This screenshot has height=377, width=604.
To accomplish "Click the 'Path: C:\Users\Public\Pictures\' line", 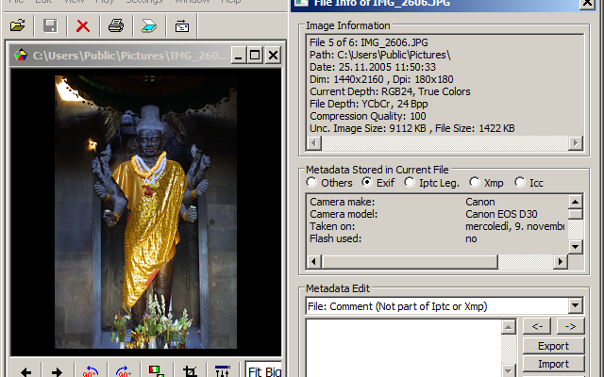I will point(379,55).
